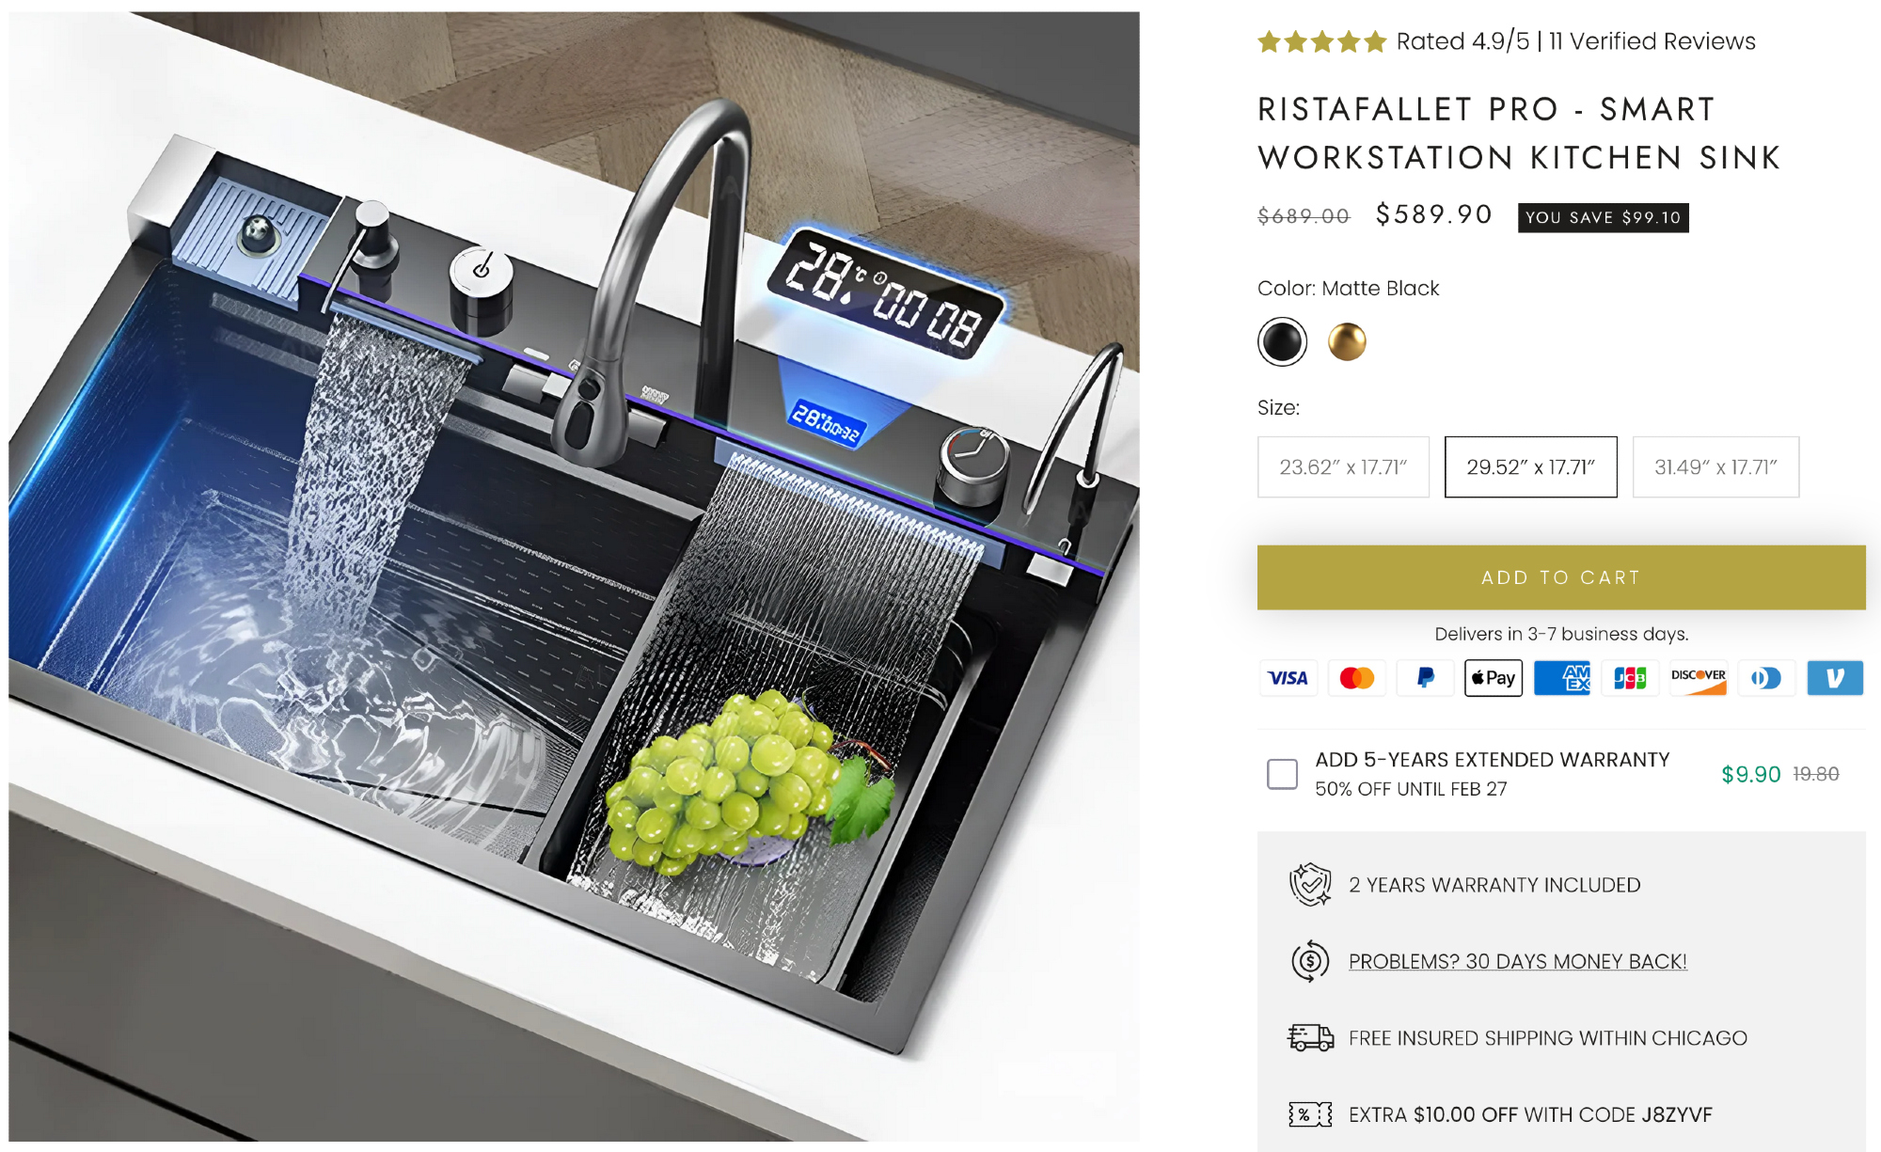Image resolution: width=1881 pixels, height=1152 pixels.
Task: Click the money back guarantee icon
Action: tap(1310, 961)
